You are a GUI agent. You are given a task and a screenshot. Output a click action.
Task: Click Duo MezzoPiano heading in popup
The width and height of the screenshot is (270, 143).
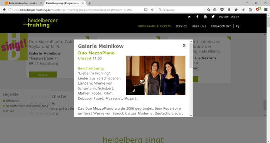pos(96,53)
